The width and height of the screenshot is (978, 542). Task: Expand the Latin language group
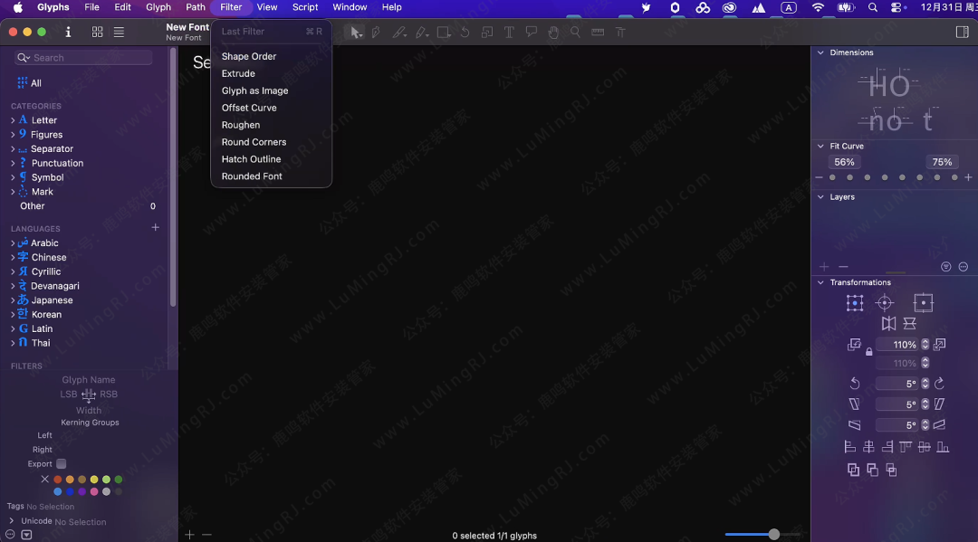tap(13, 329)
